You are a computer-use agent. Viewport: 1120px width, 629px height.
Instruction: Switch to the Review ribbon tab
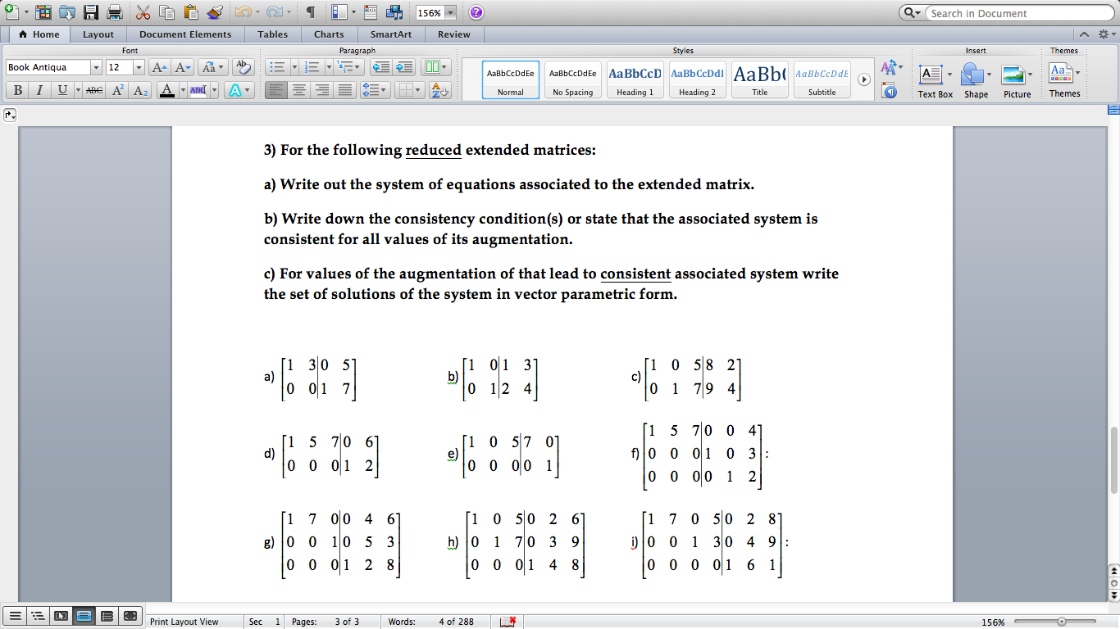(x=453, y=34)
